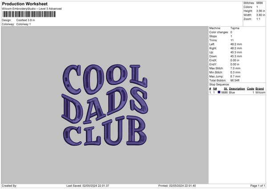Select the Wilcom EmbroideryStudio Level 3 Advanced text
Viewport: 267px width, 189px height.
click(x=32, y=9)
